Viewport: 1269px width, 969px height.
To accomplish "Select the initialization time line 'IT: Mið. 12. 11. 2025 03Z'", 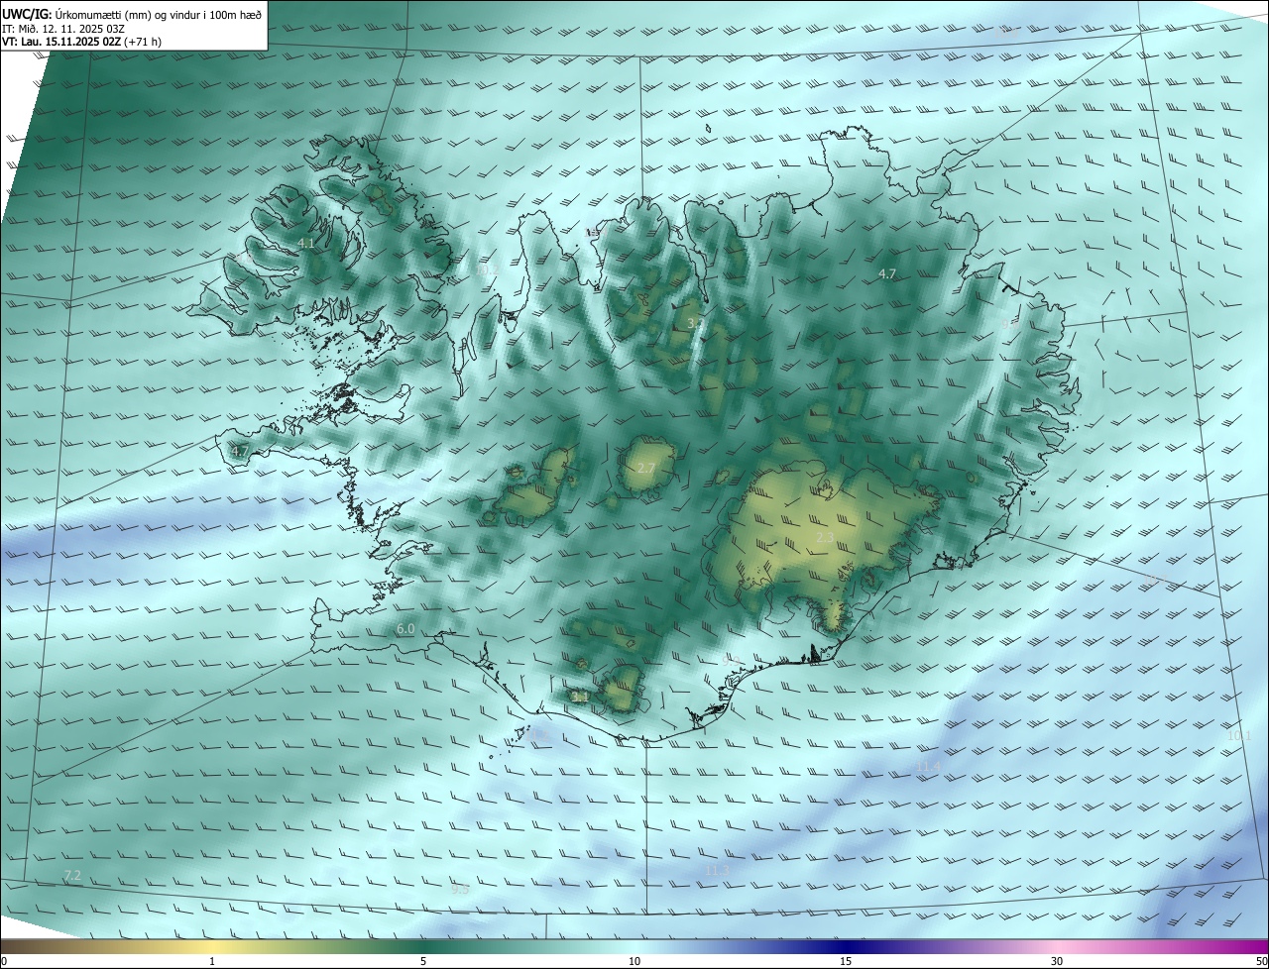I will coord(63,28).
